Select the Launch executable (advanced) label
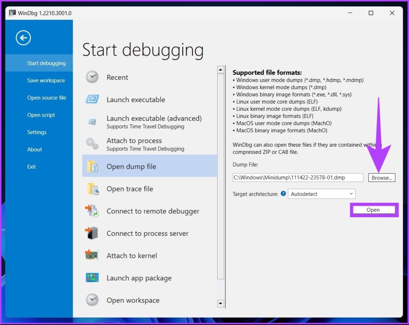This screenshot has width=409, height=325. coord(154,118)
